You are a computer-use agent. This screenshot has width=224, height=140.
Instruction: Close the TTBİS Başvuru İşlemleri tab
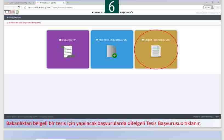[64, 3]
